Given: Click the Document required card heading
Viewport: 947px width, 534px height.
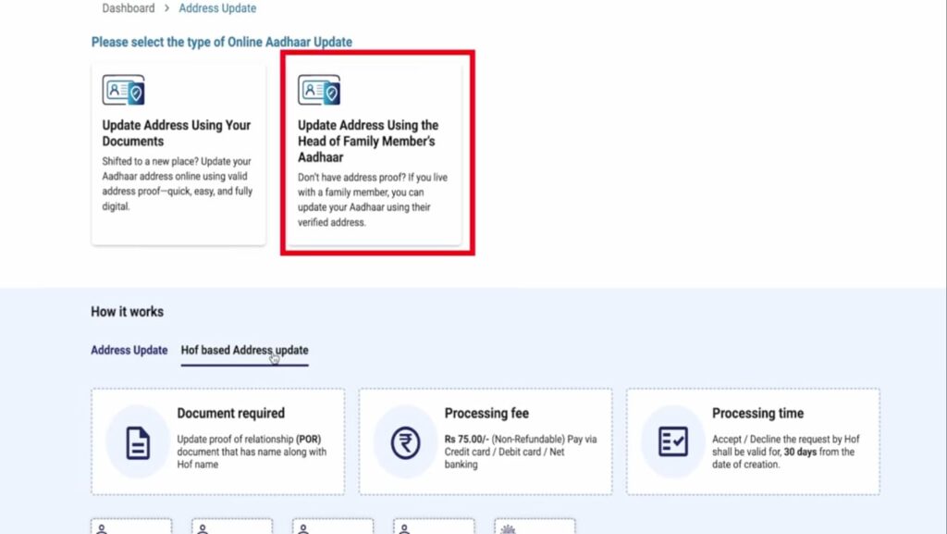Looking at the screenshot, I should coord(230,414).
